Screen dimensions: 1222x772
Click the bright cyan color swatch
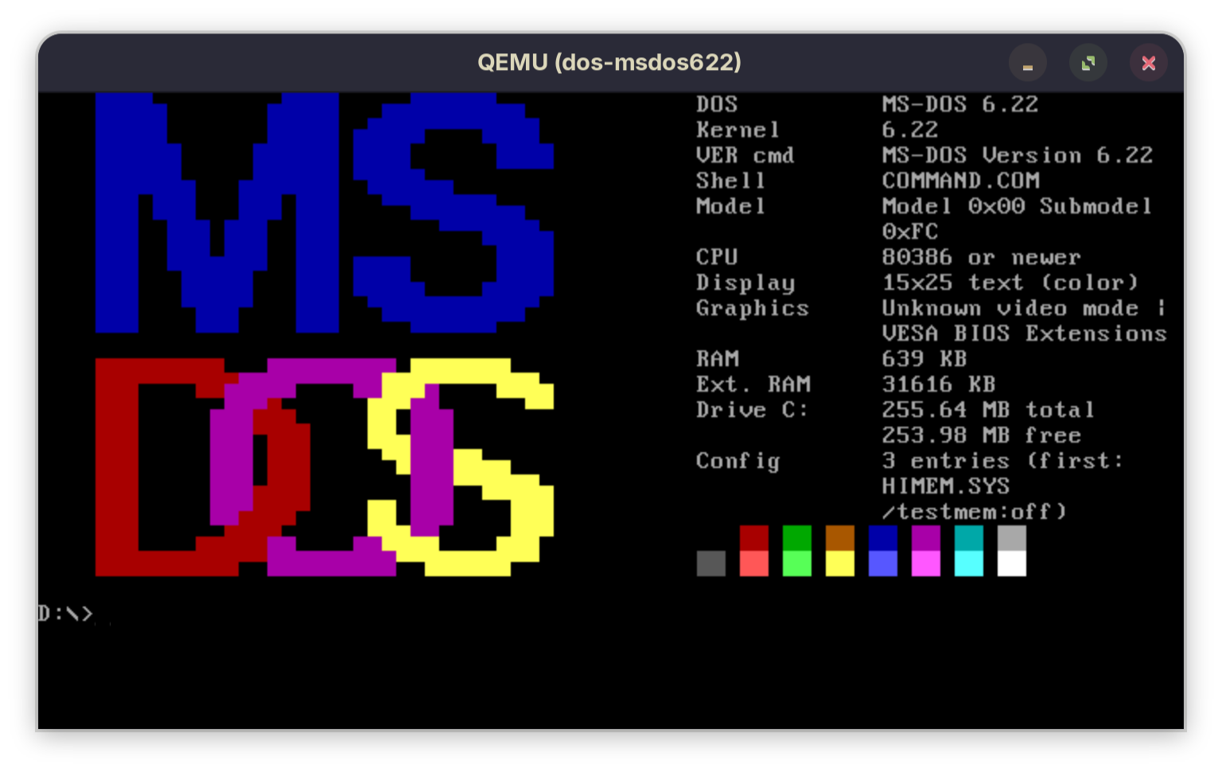(968, 563)
